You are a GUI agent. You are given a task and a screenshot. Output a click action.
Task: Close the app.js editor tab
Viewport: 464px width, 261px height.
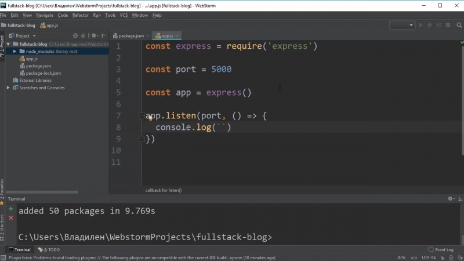point(177,36)
